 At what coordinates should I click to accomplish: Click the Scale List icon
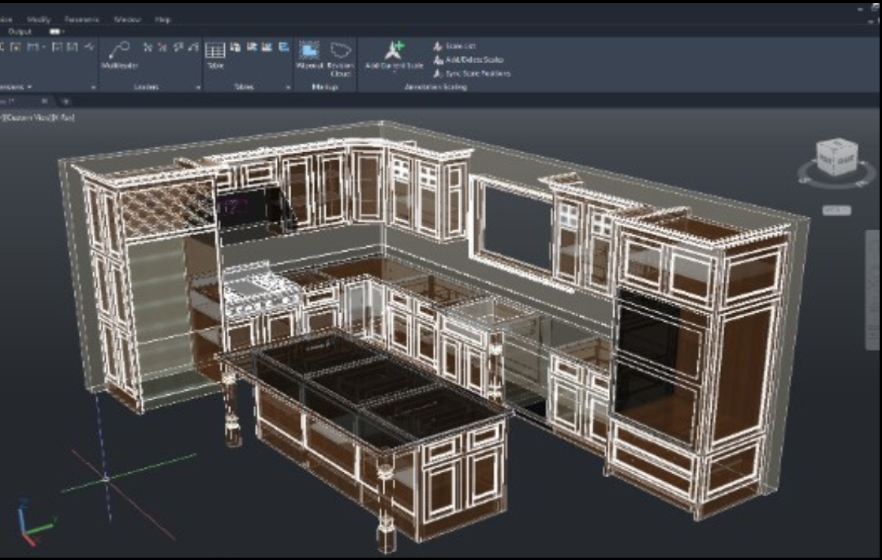(x=438, y=47)
